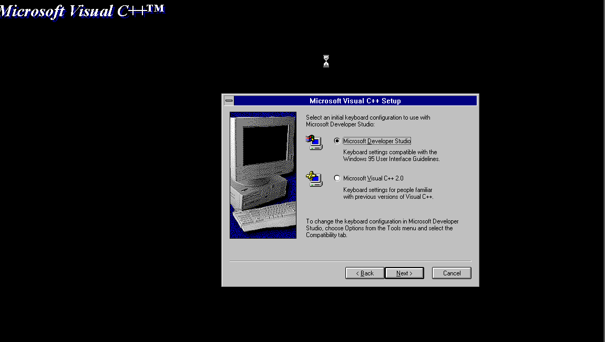This screenshot has width=605, height=342.
Task: Click the 'Compatibility tab.' instruction text
Action: coord(326,235)
